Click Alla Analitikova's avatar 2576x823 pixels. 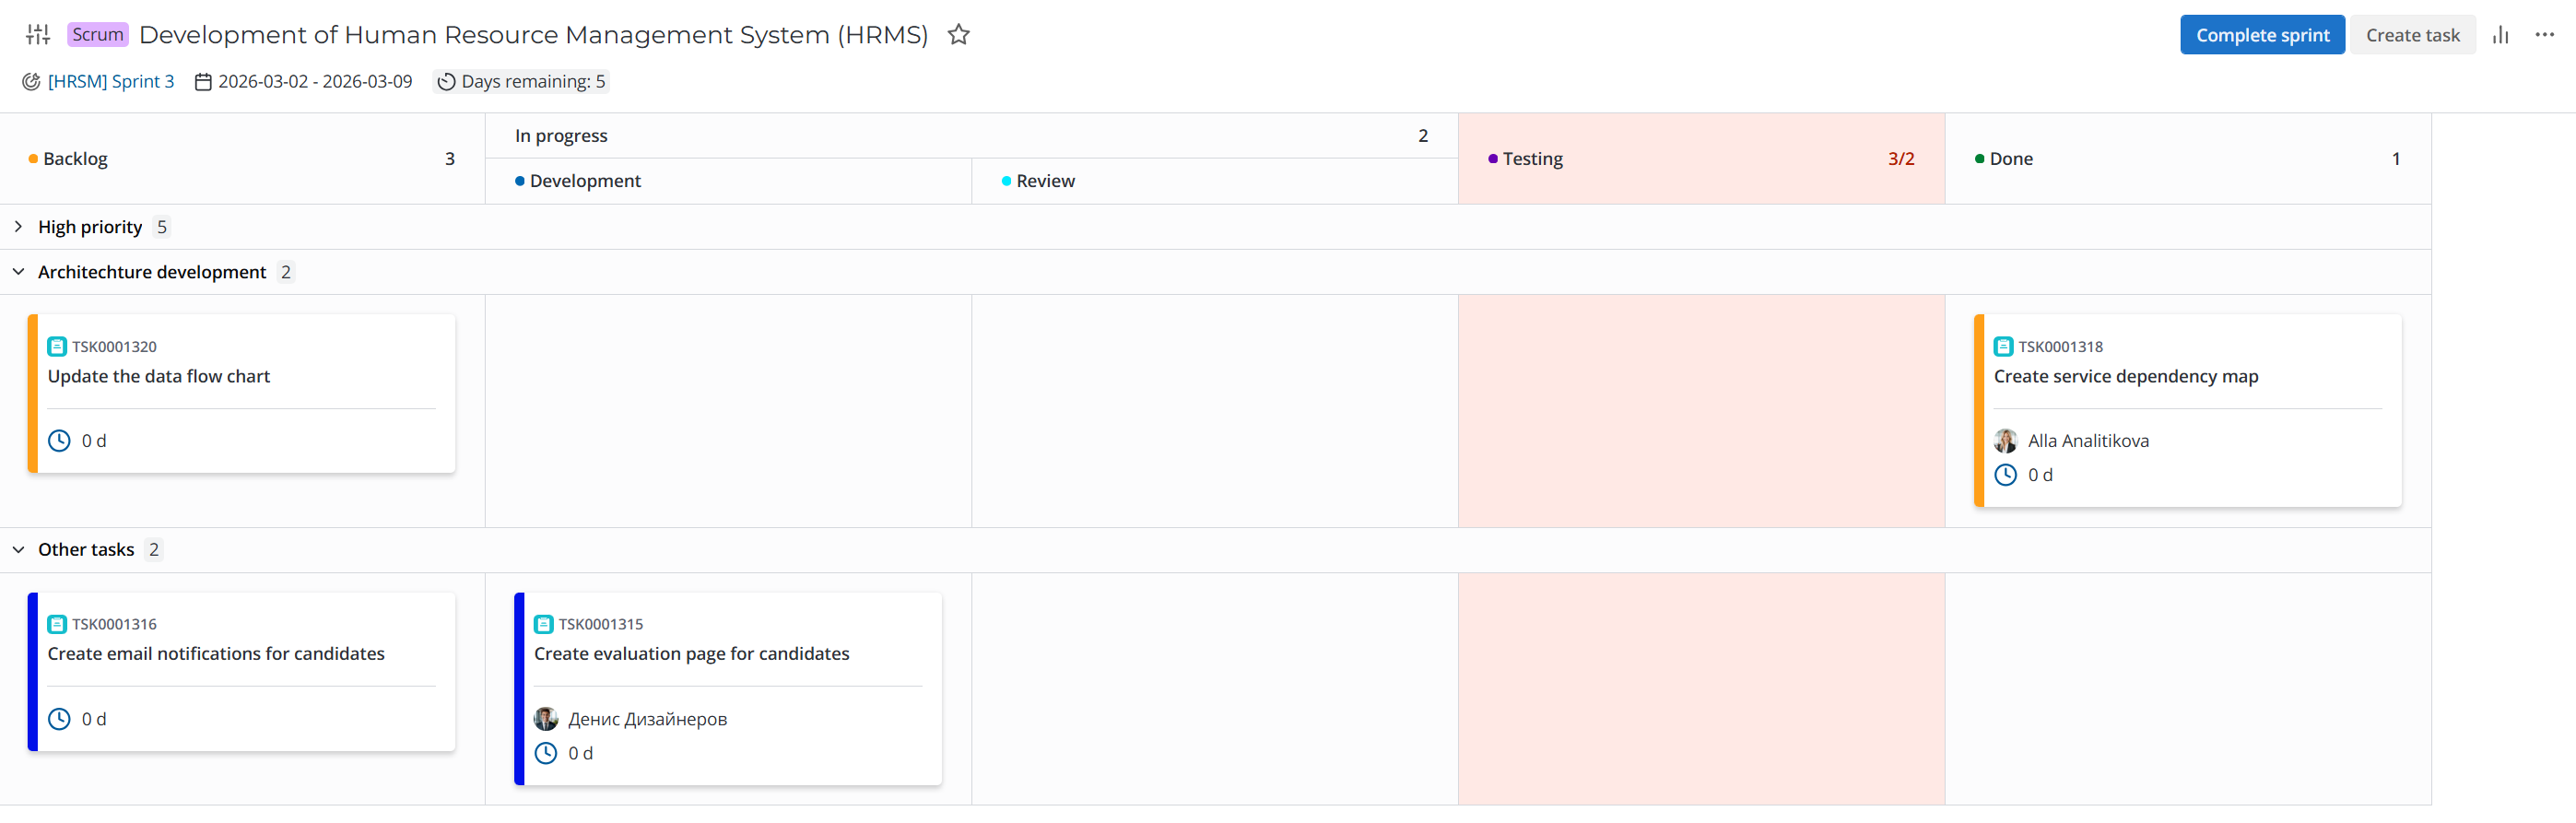pos(2005,441)
